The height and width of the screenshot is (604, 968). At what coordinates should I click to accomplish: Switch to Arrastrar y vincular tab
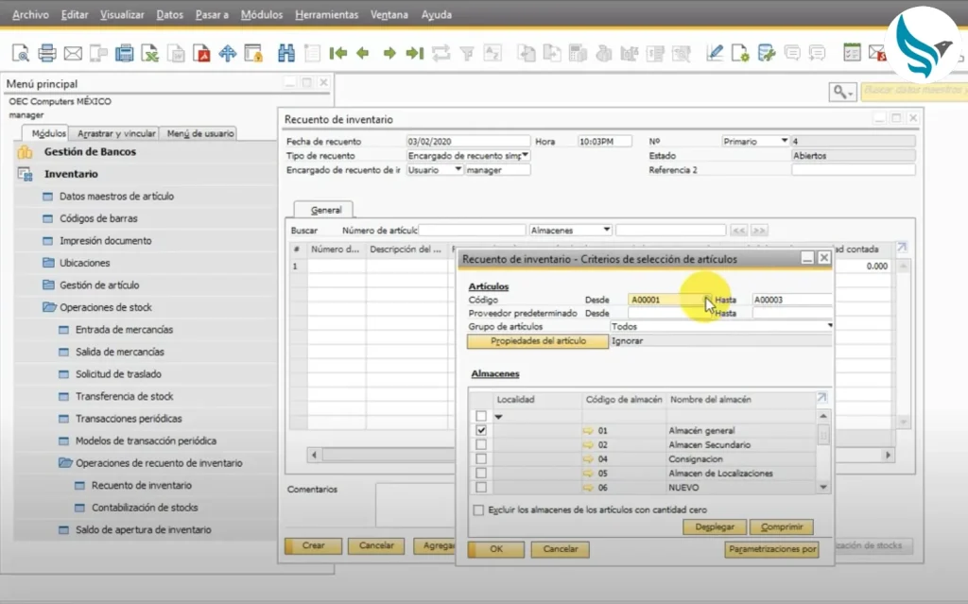116,133
